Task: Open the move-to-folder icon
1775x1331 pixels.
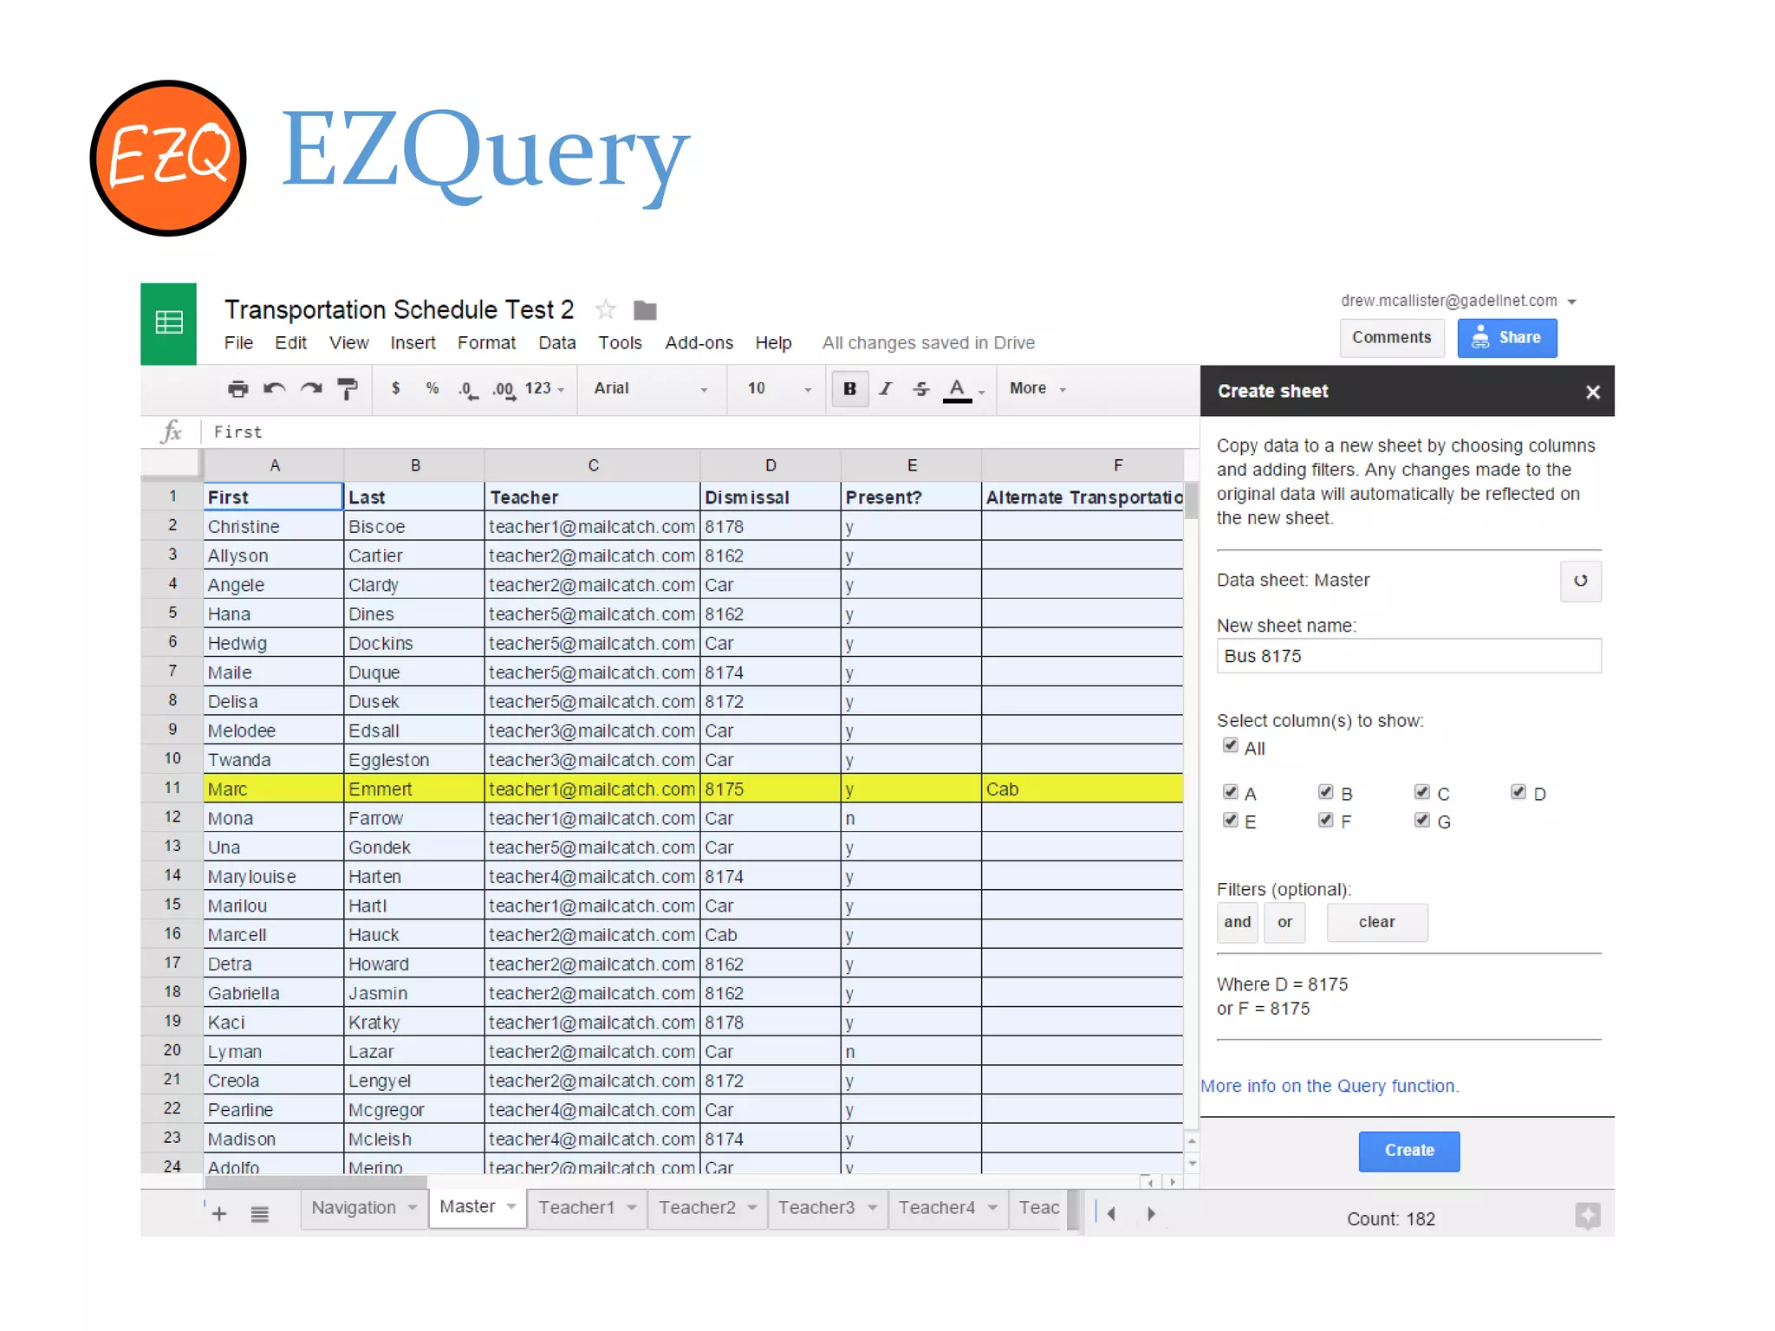Action: click(645, 309)
